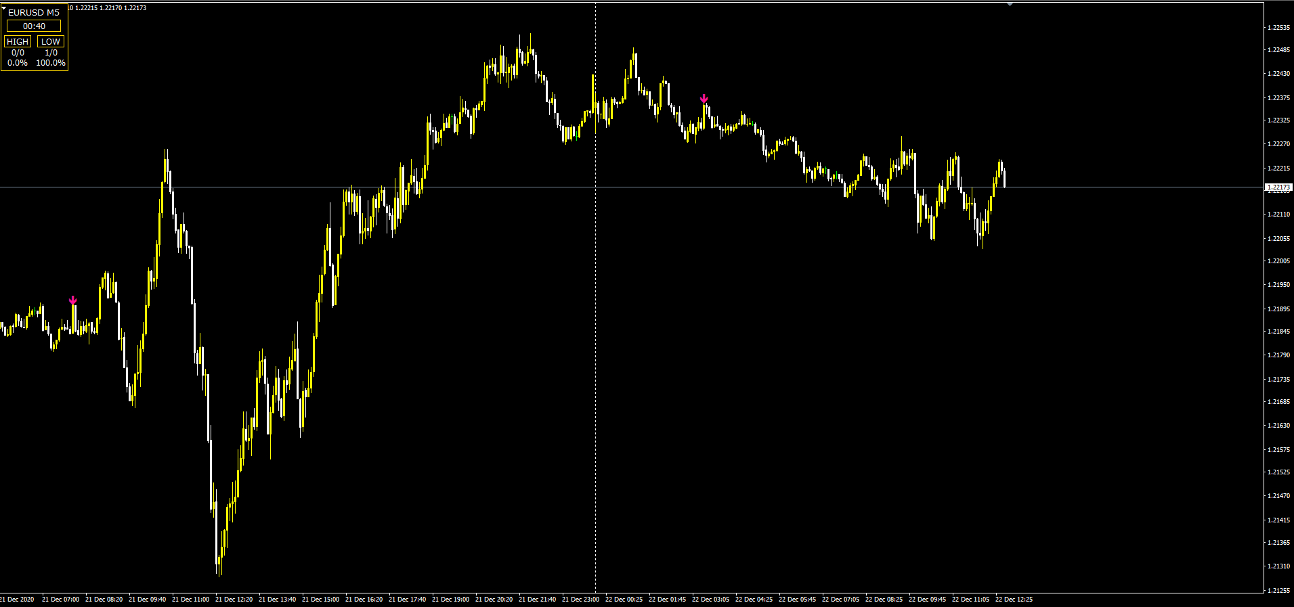The height and width of the screenshot is (607, 1294).
Task: Click the 22 Dec 05:45 time label
Action: click(x=798, y=600)
